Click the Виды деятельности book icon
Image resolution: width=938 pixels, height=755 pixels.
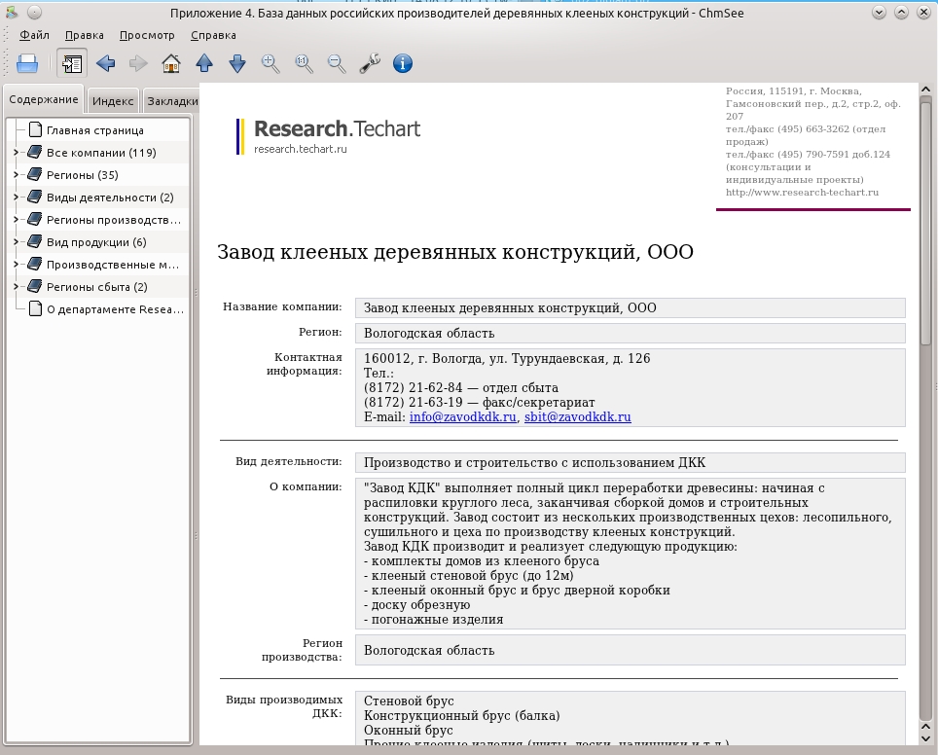35,197
